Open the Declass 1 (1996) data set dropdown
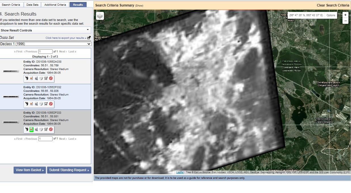 pyautogui.click(x=45, y=44)
